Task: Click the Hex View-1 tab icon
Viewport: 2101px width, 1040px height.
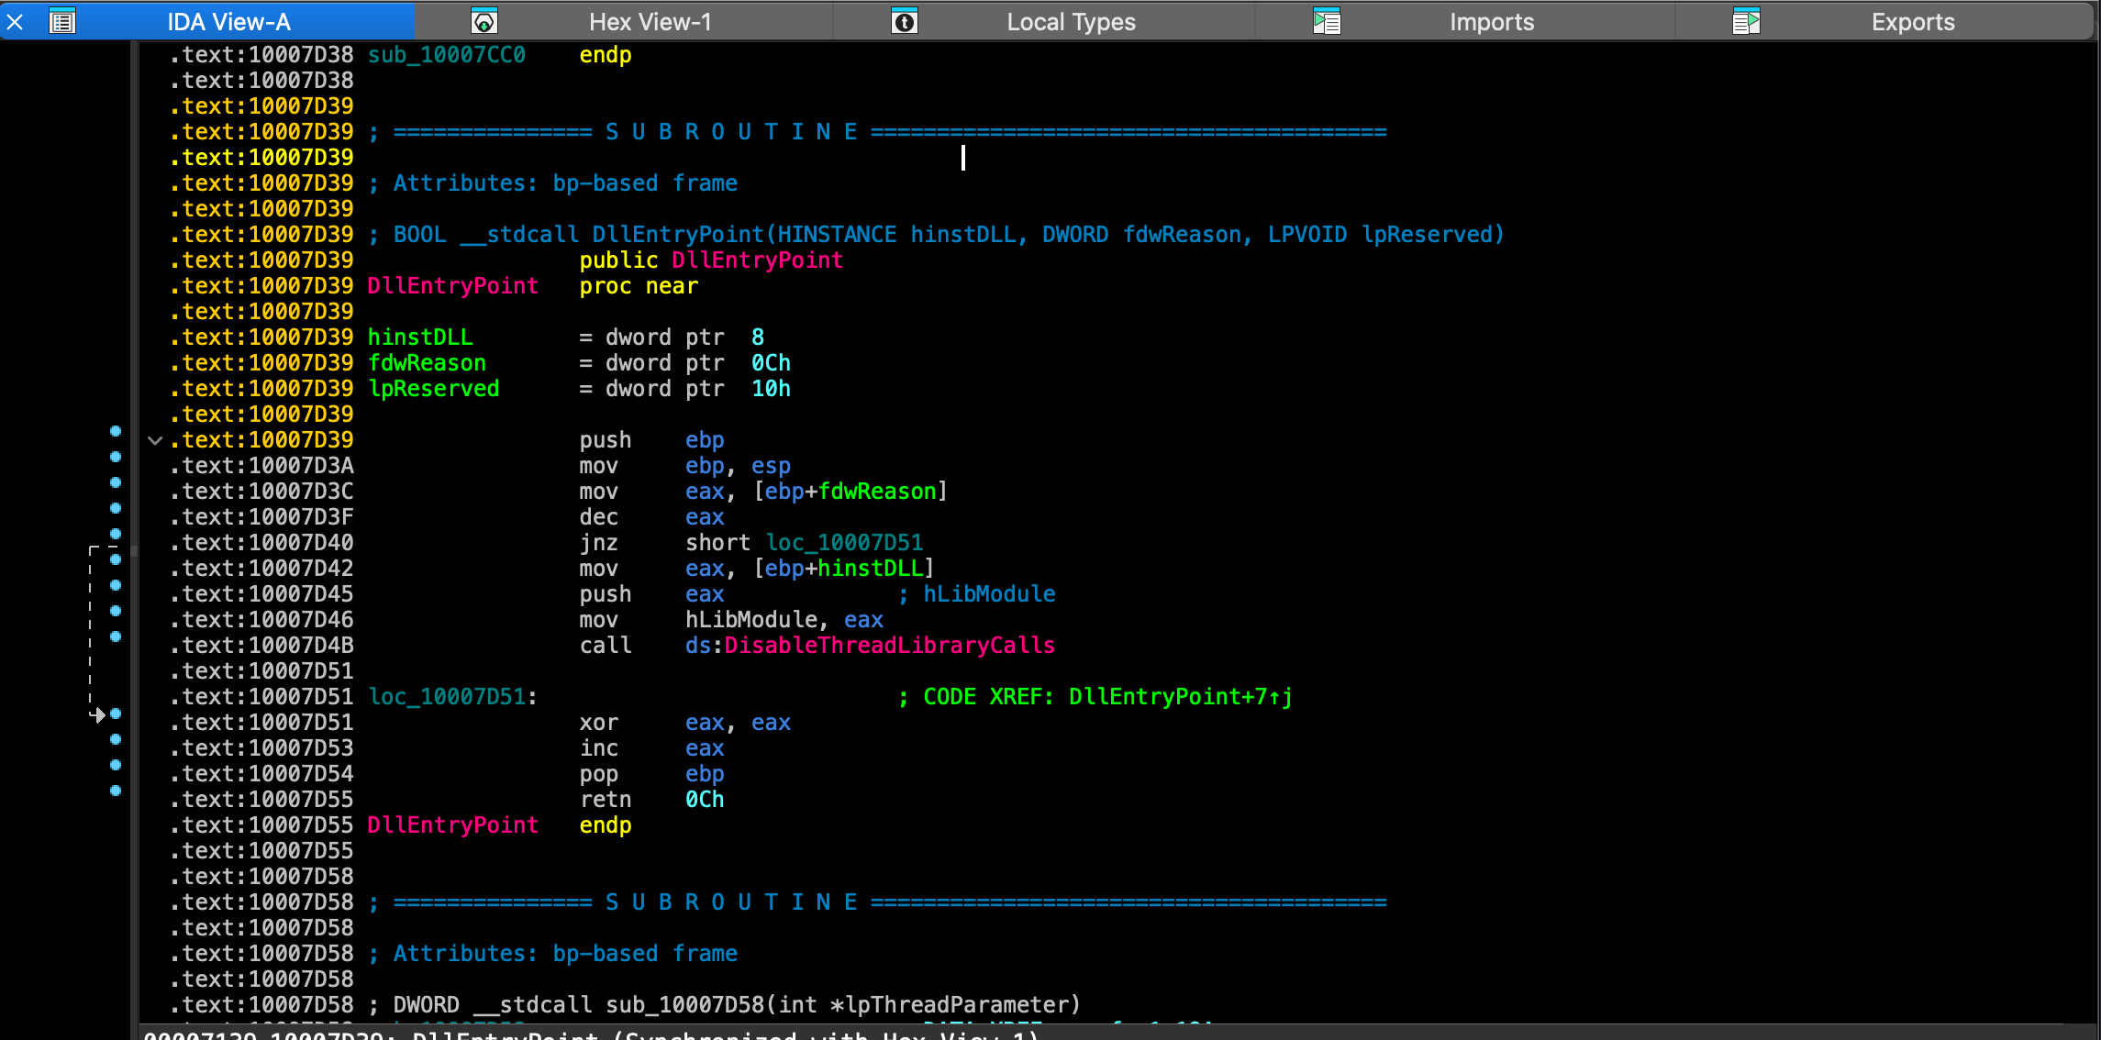Action: pos(484,21)
